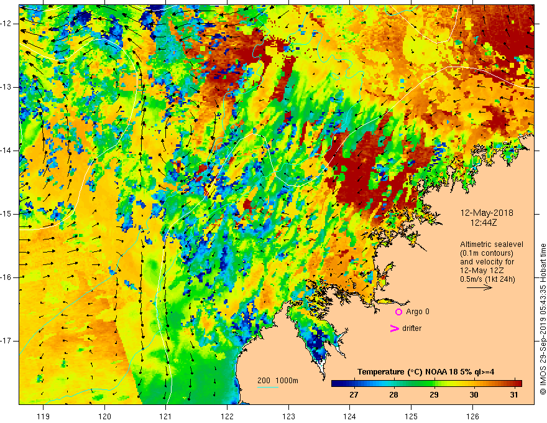Click longitude axis label 122
Screen dimensions: 547x423
(x=227, y=416)
